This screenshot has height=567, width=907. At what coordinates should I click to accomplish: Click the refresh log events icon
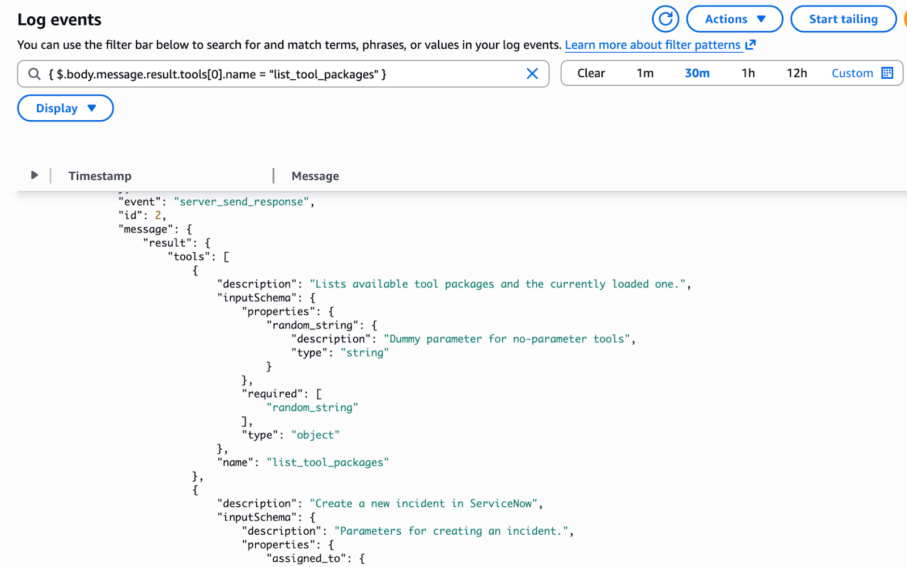(x=666, y=19)
